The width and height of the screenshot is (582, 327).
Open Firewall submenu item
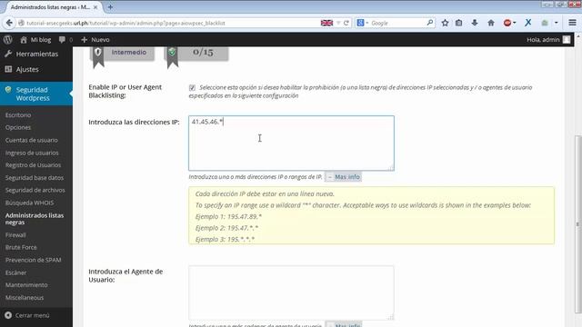pos(15,235)
